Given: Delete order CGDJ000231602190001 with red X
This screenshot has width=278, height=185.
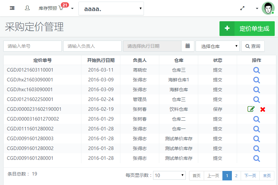Looking at the screenshot, I should point(263,109).
